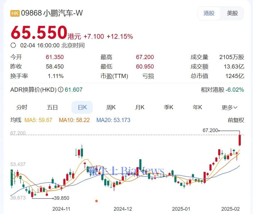Image resolution: width=253 pixels, height=214 pixels.
Task: Click the chart low label 39.850 callout
Action: pos(62,198)
